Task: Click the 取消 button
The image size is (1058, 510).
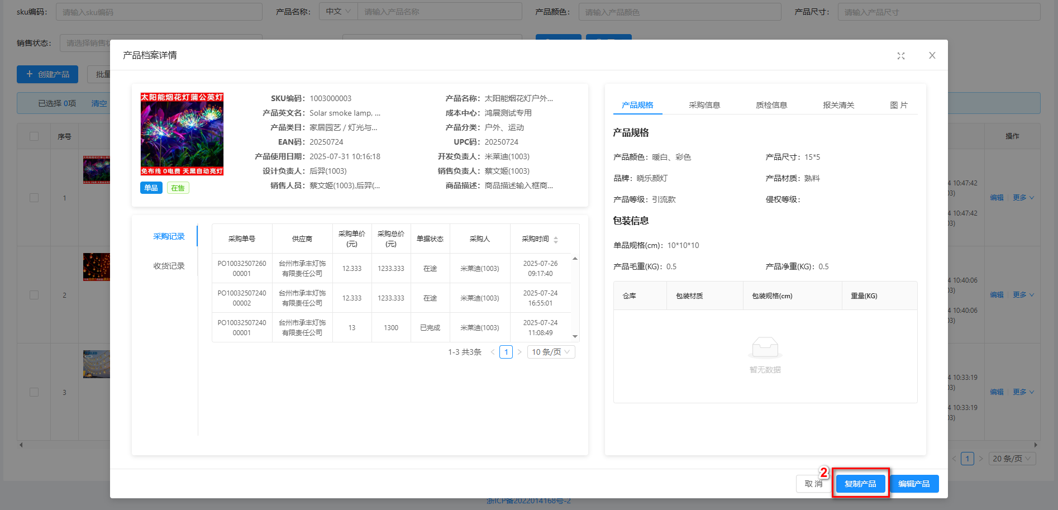Action: 813,484
